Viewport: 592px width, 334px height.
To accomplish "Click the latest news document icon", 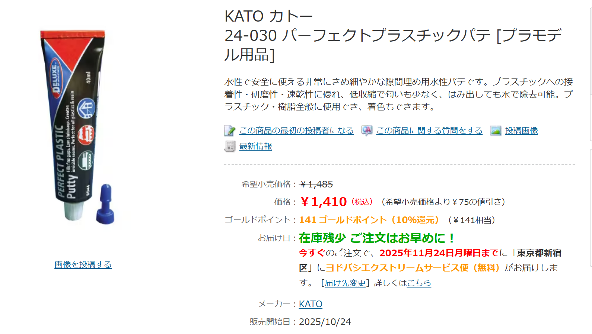I will click(230, 147).
